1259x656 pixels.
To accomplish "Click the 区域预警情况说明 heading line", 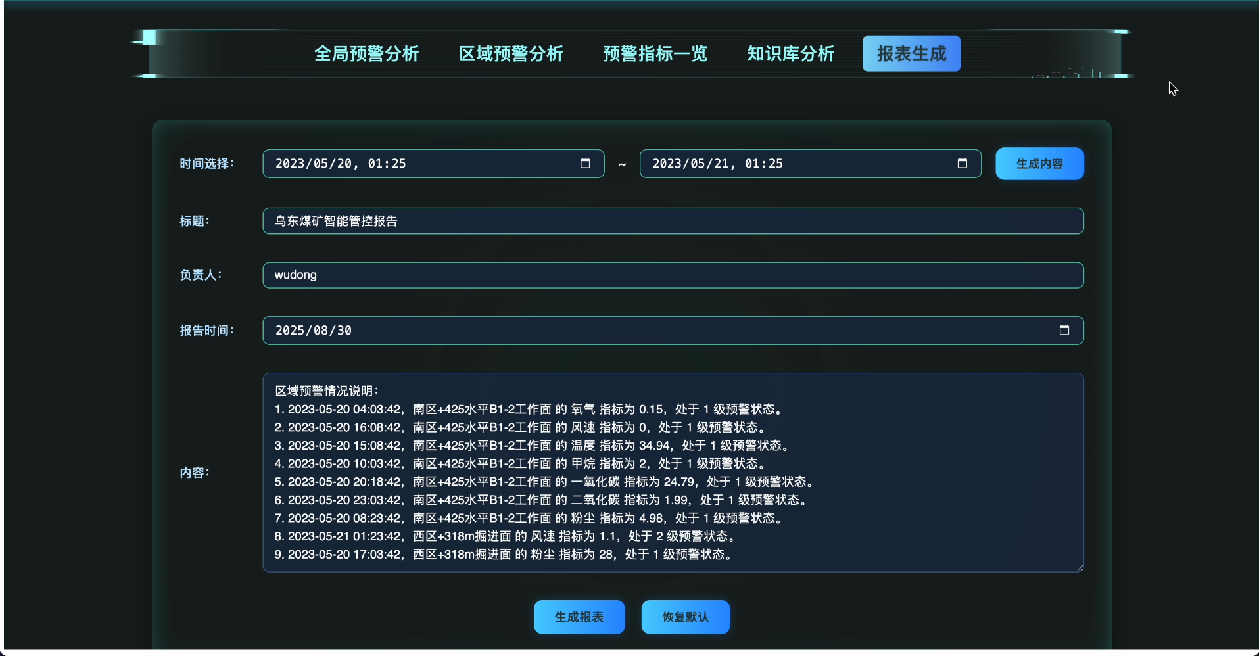I will (x=327, y=391).
